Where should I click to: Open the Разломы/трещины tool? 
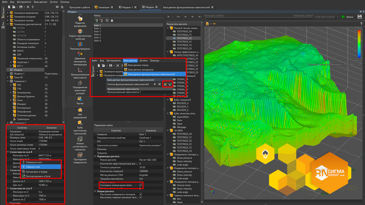80,45
